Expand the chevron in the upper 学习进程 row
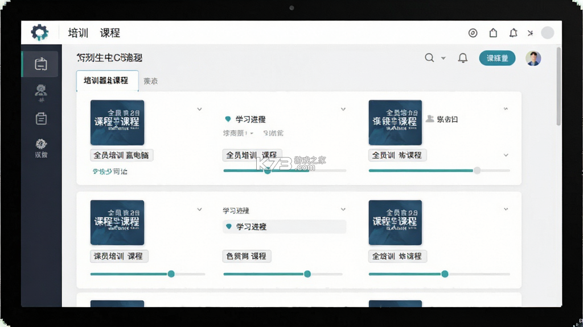Viewport: 583px width, 327px height. point(343,109)
